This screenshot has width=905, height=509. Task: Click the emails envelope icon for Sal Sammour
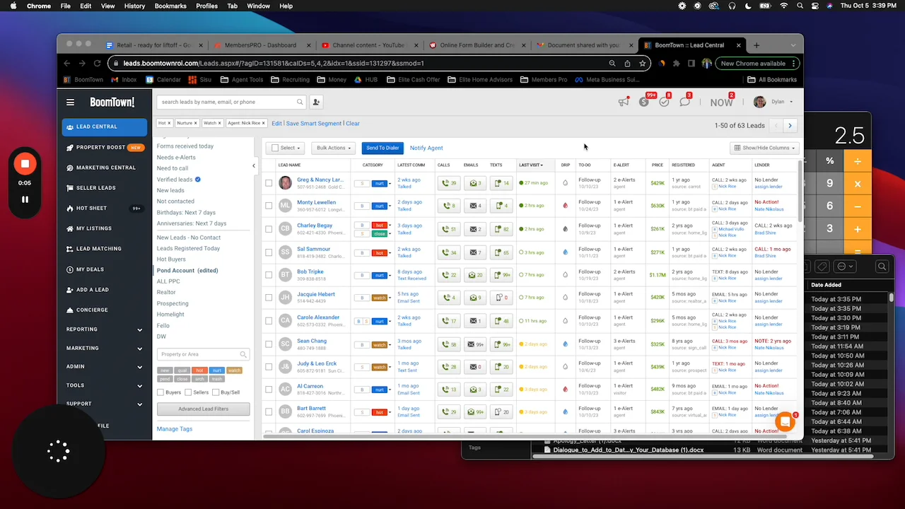point(475,252)
